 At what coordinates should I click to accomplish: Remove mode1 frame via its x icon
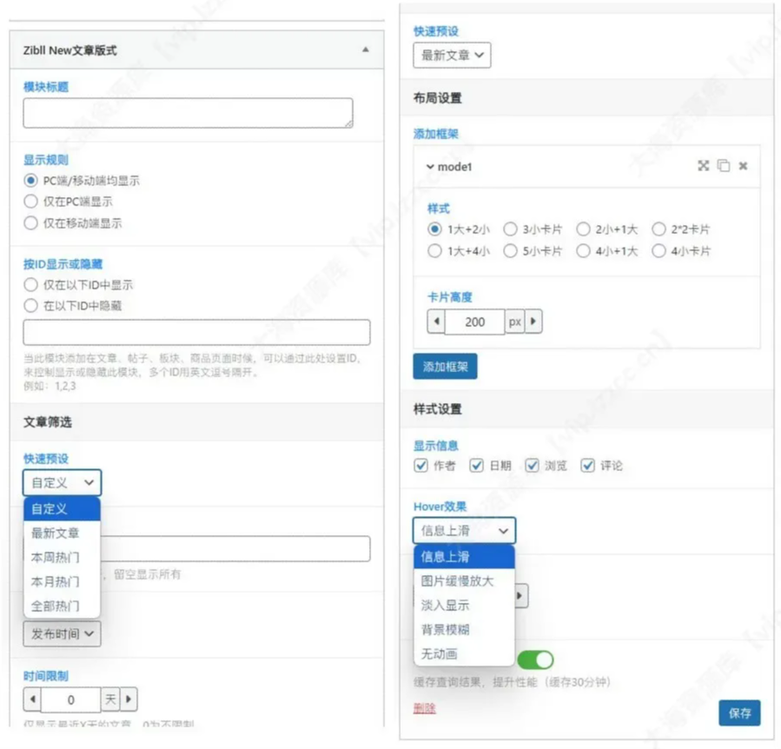point(742,165)
